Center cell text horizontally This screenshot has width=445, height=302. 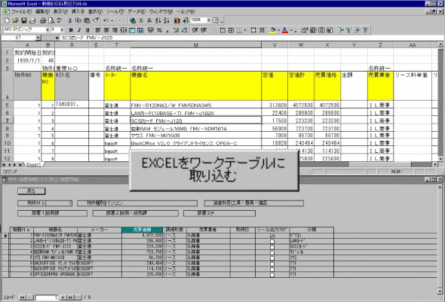[106, 30]
